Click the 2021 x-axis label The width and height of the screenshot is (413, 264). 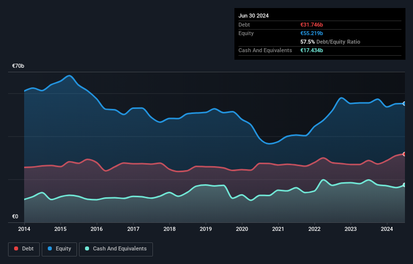coord(278,229)
